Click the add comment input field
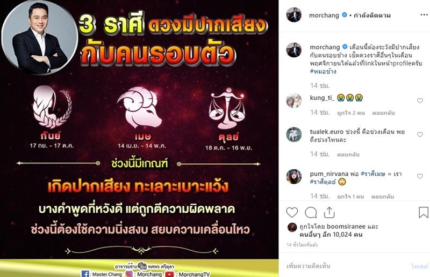This screenshot has height=277, width=430. (x=346, y=266)
